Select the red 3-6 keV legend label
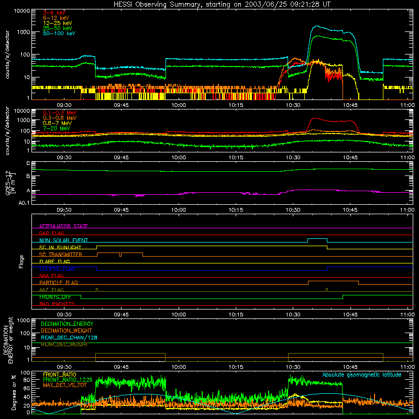The image size is (419, 419). [x=54, y=13]
